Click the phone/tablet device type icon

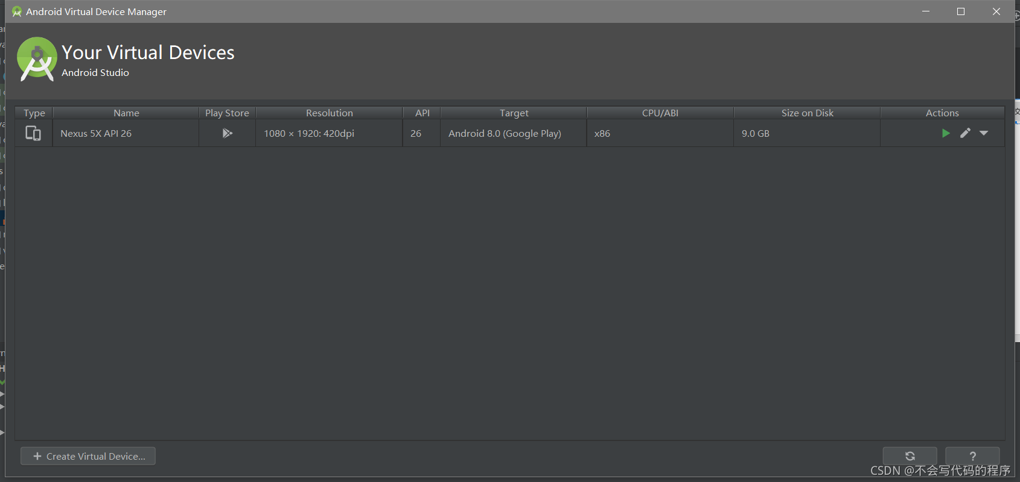pyautogui.click(x=33, y=133)
